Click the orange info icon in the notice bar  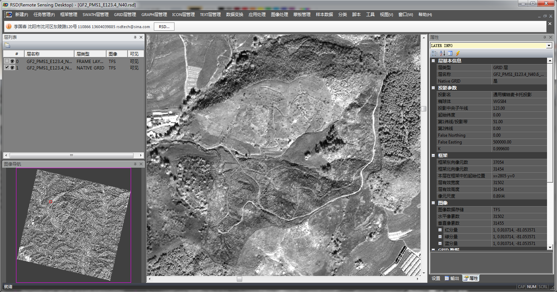tap(9, 26)
